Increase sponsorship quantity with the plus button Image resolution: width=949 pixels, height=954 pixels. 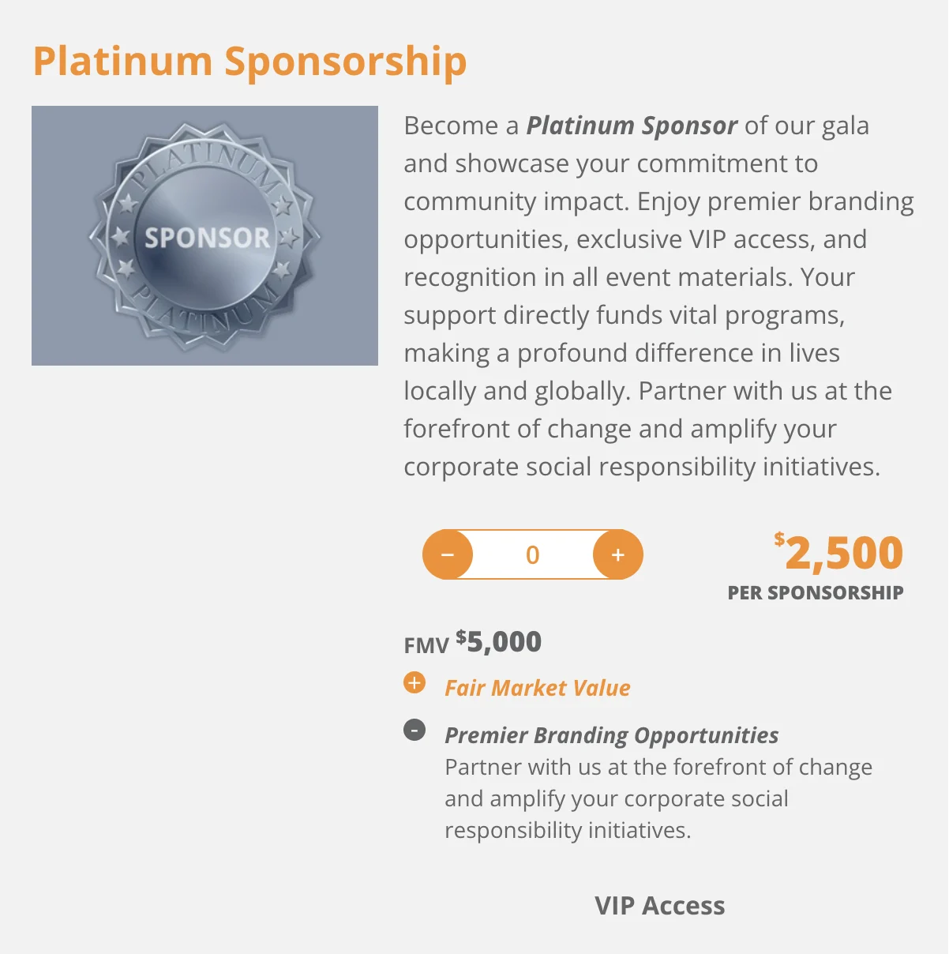tap(618, 554)
